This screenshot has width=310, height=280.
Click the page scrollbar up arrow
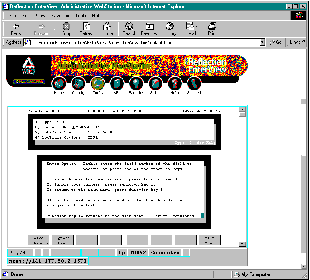304,102
